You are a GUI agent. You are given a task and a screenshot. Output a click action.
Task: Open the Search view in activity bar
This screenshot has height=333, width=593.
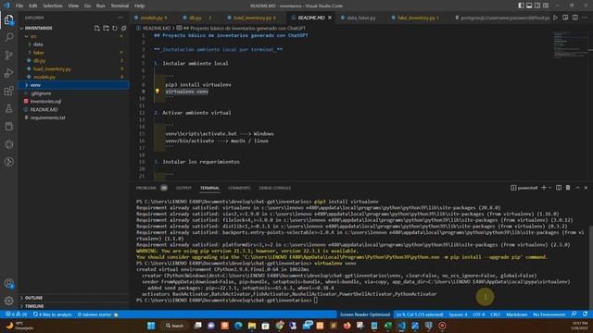point(8,37)
